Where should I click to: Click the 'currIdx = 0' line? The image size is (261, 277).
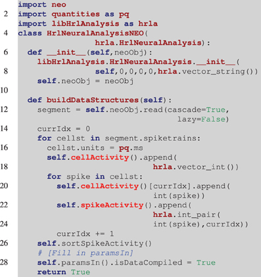pos(64,129)
